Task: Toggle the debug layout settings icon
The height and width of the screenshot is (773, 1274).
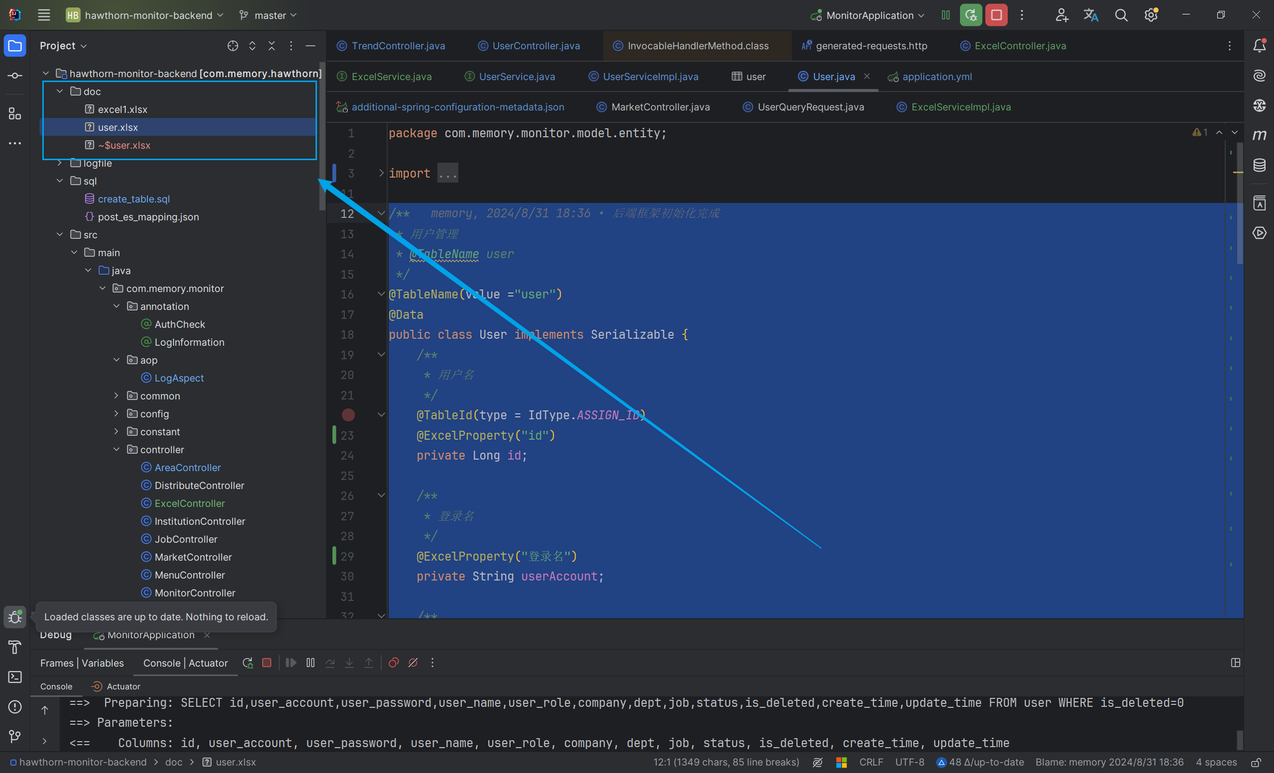Action: click(x=1236, y=663)
